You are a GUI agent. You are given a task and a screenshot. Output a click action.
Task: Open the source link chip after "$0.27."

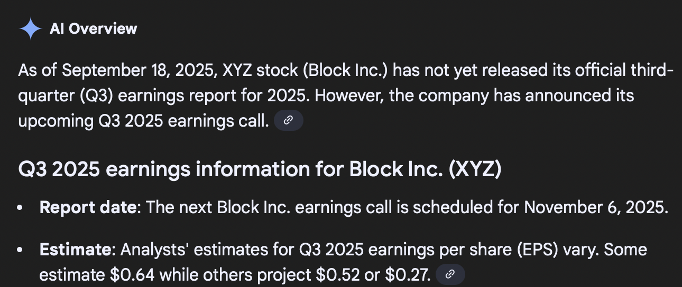tap(450, 274)
